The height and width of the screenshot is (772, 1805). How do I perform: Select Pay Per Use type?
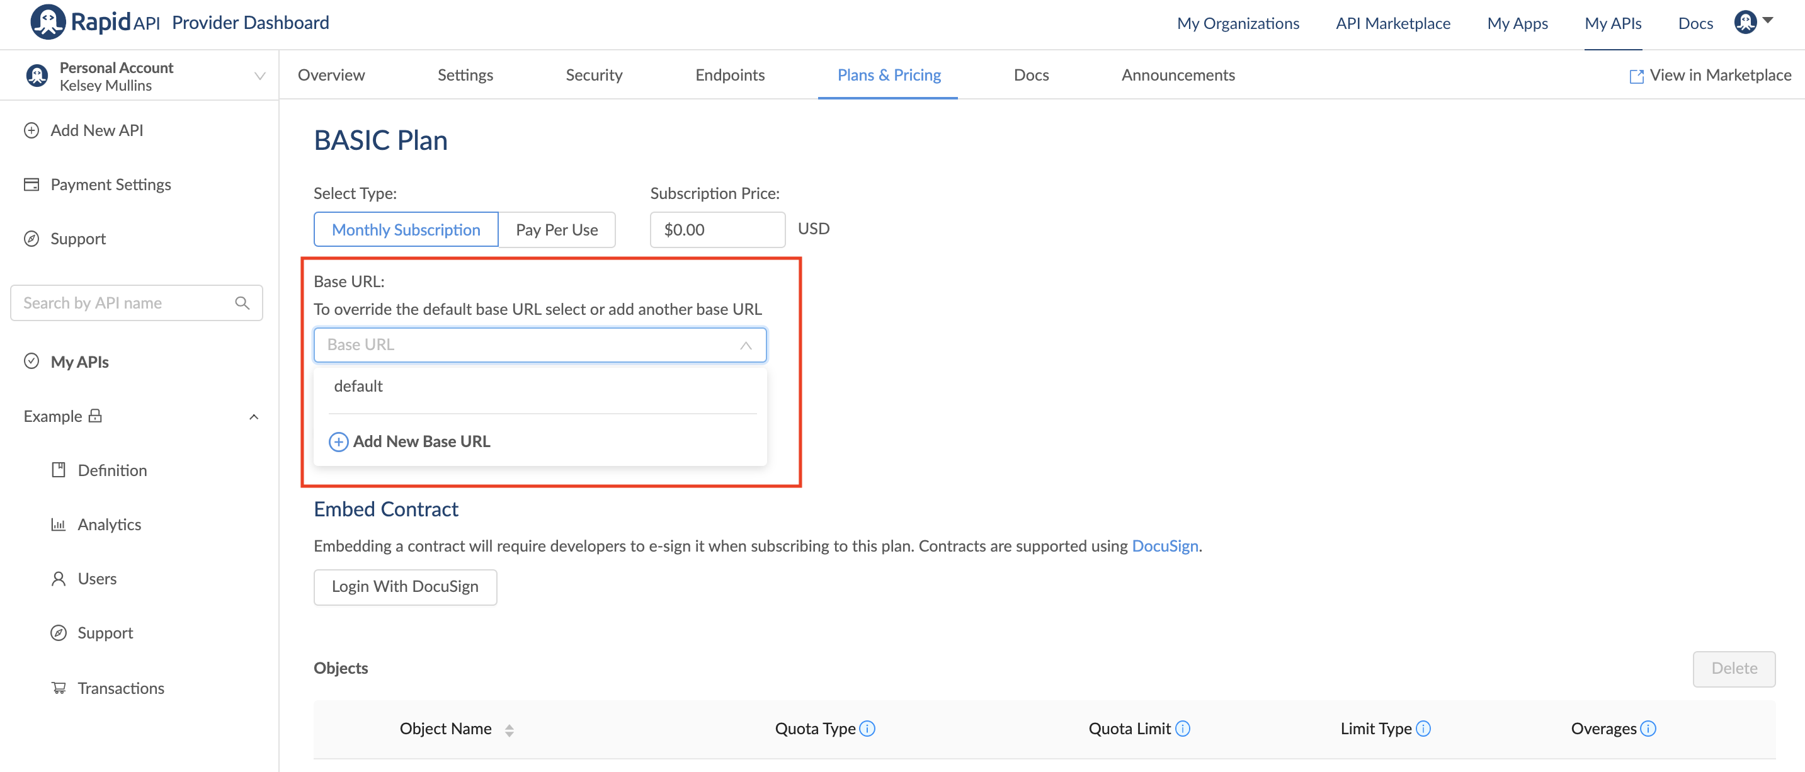(556, 230)
